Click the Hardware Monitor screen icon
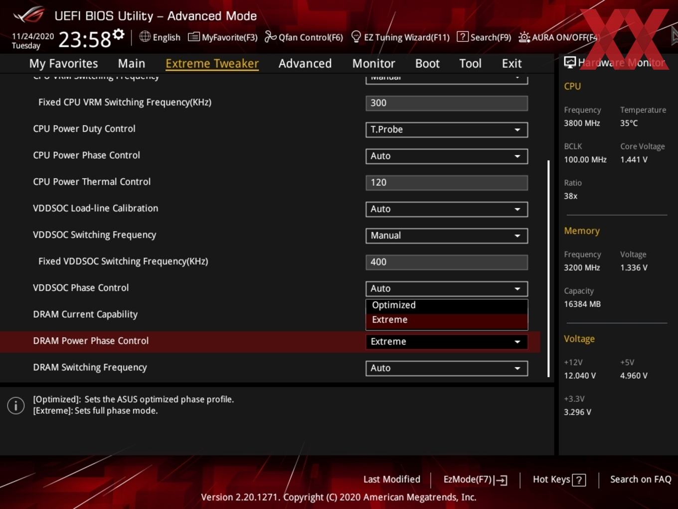This screenshot has height=509, width=678. (x=570, y=62)
